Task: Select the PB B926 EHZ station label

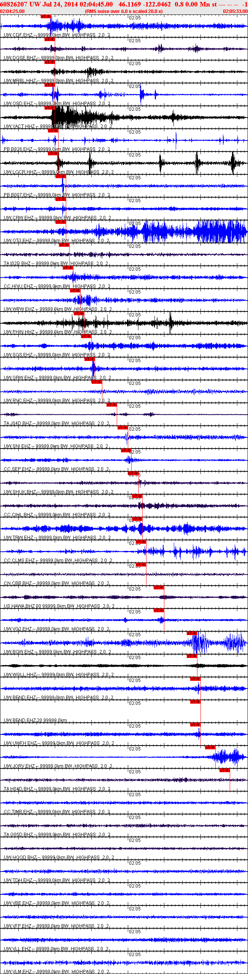Action: point(57,149)
